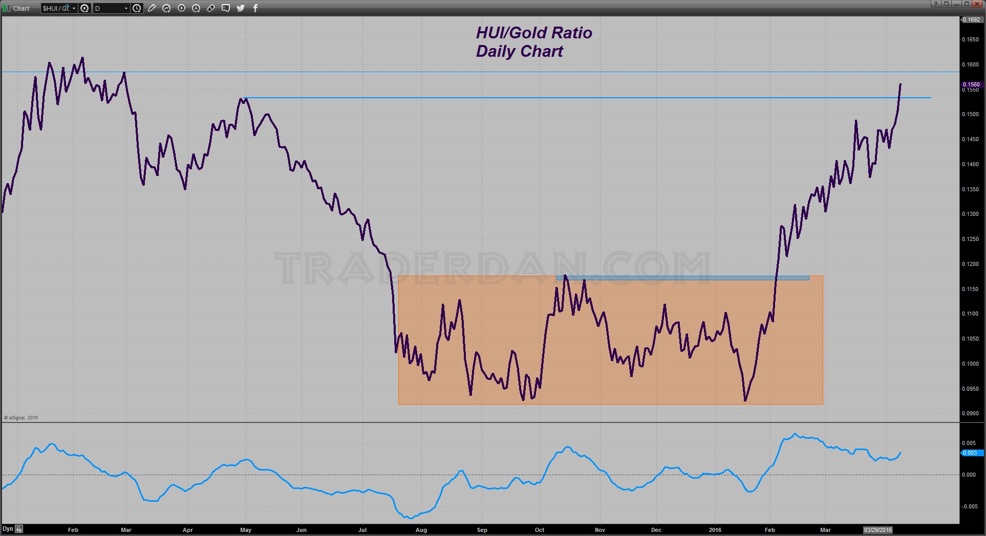Select the blue line starting at May peak
This screenshot has height=536, width=986.
click(588, 98)
